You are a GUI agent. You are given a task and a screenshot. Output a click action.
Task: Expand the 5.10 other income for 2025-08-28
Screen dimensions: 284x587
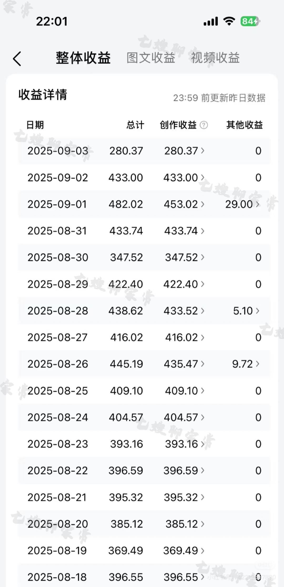click(x=246, y=311)
